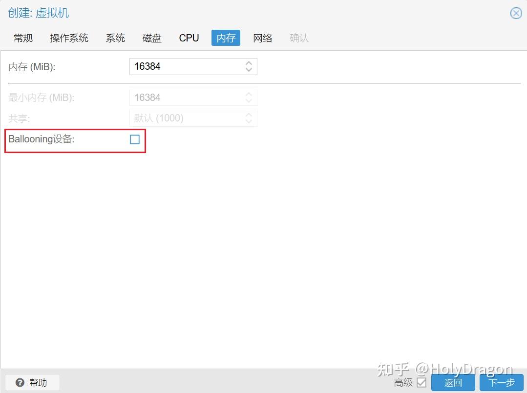Screen dimensions: 527x393
Task: Click the up arrow to increase memory
Action: tap(249, 63)
